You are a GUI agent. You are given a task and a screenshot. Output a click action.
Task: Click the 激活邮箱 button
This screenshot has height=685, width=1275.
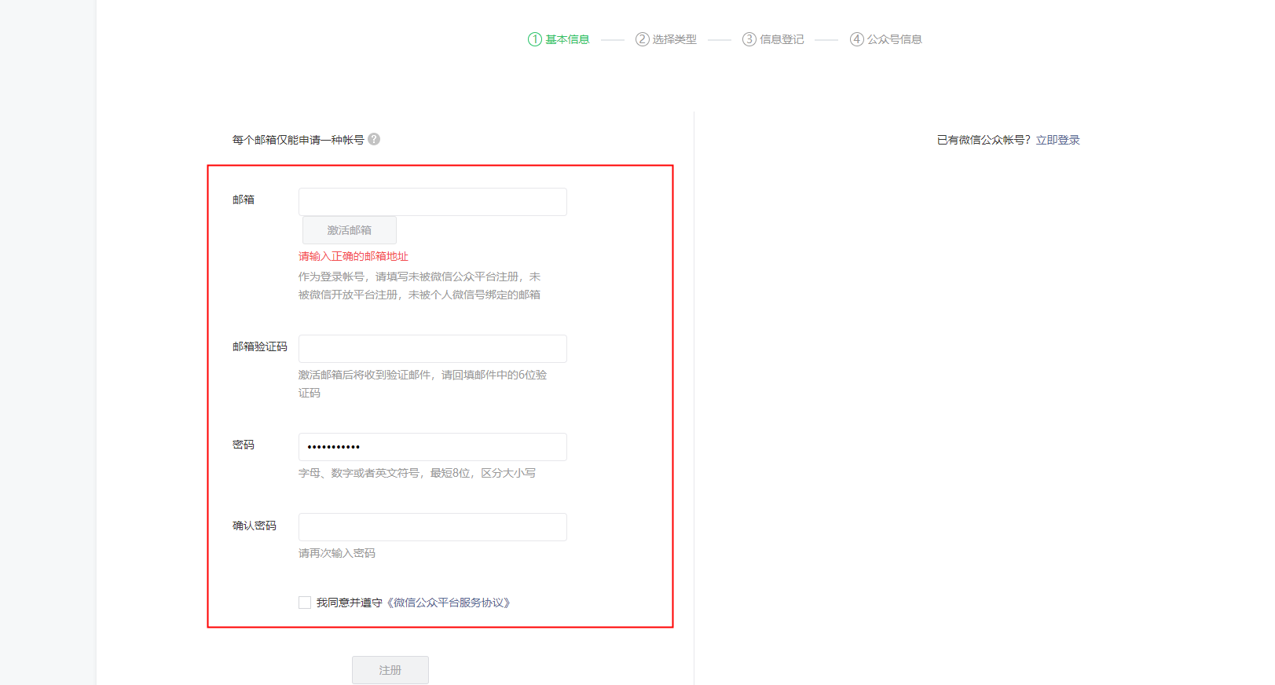point(350,230)
